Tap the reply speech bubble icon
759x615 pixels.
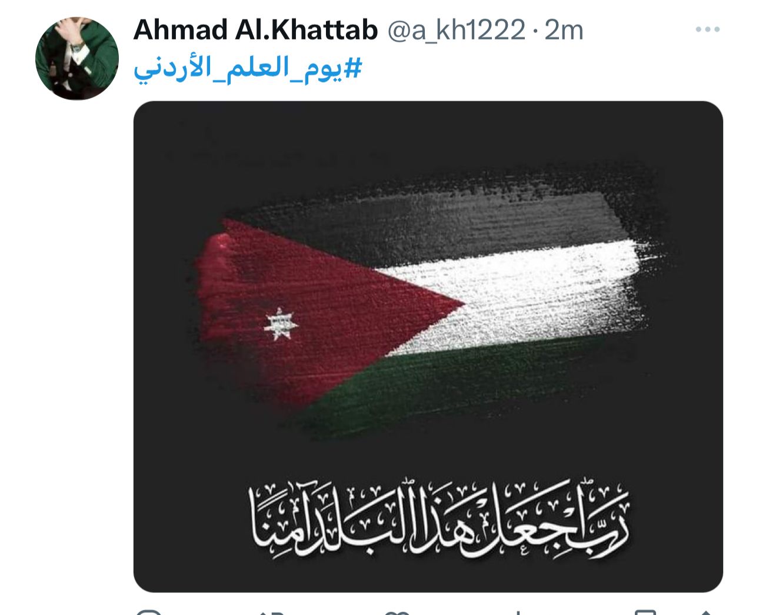point(148,612)
